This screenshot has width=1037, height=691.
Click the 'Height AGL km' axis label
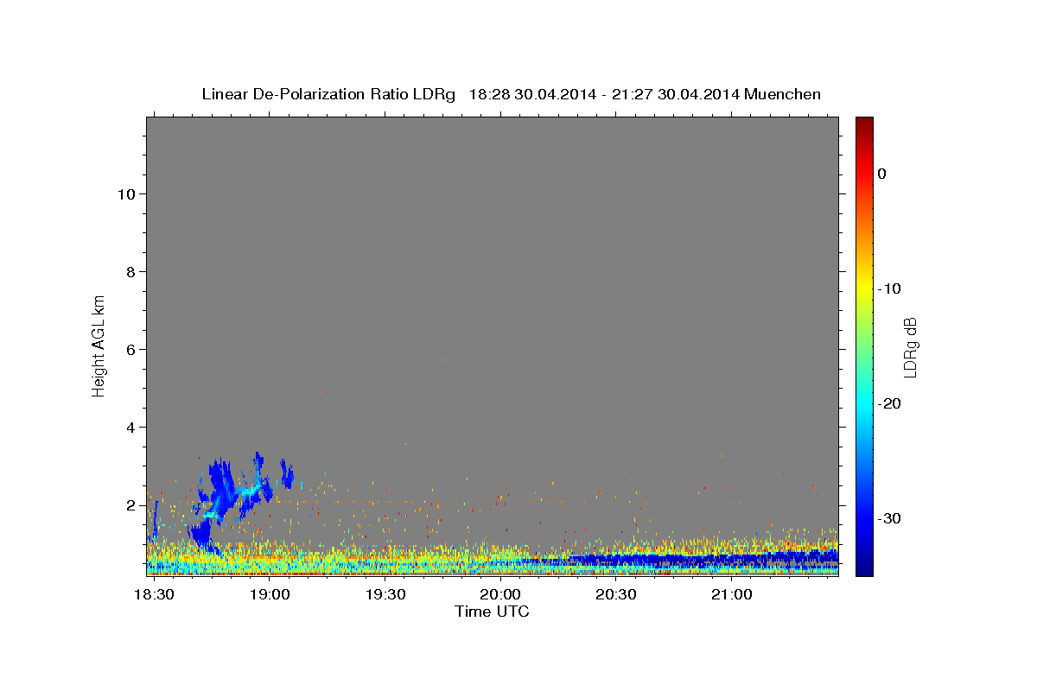pos(99,345)
